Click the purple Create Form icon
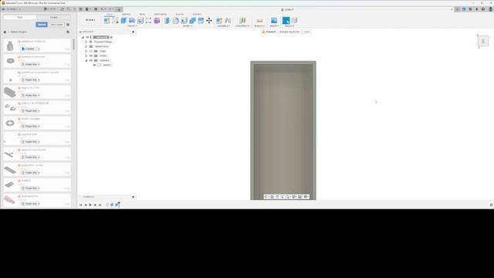Screen dimensions: 494x278 pyautogui.click(x=157, y=21)
